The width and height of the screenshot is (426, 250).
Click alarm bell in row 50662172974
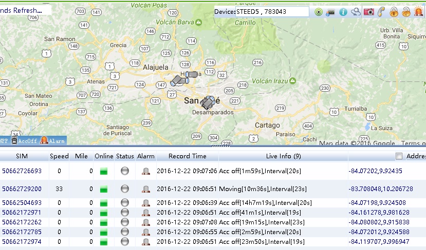pyautogui.click(x=146, y=242)
